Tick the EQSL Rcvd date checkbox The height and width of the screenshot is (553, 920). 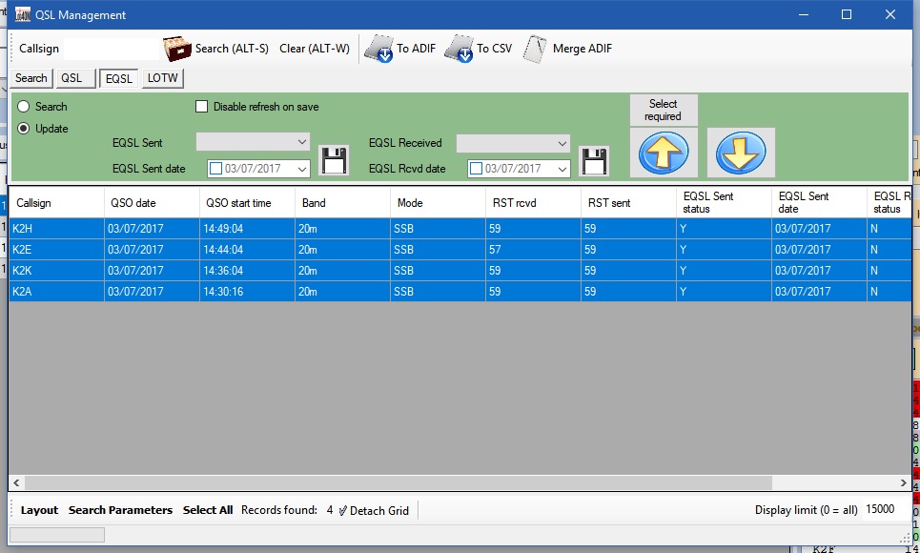(x=477, y=169)
